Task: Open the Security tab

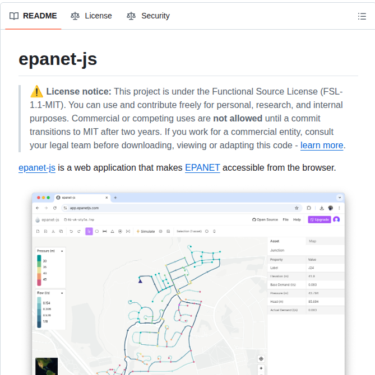Action: coord(148,16)
